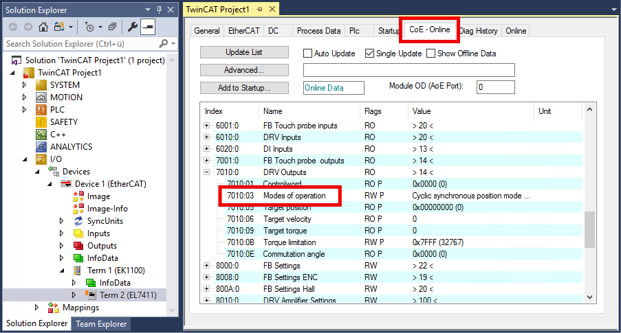Enable Show Offline Data checkbox
The height and width of the screenshot is (333, 621).
(x=431, y=53)
